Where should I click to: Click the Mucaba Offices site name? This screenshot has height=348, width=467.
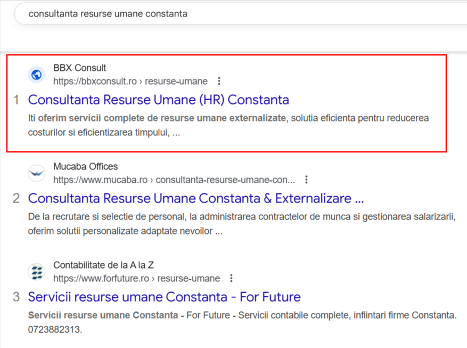coord(86,167)
